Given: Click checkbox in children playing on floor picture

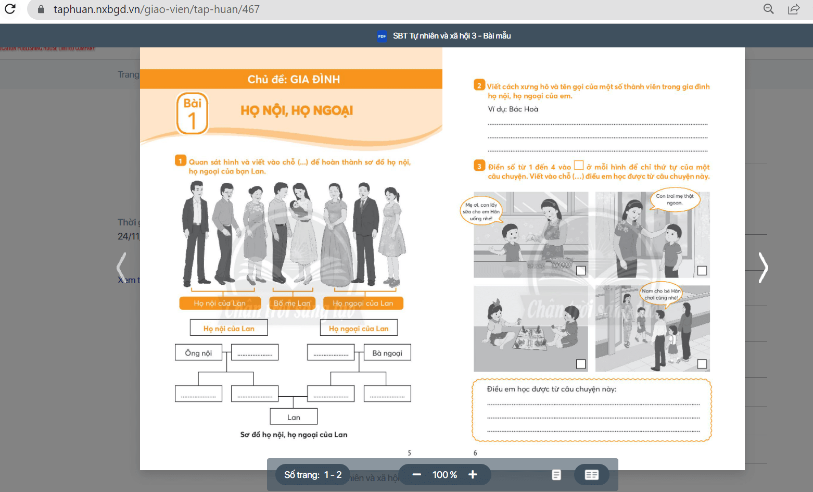Looking at the screenshot, I should 581,364.
